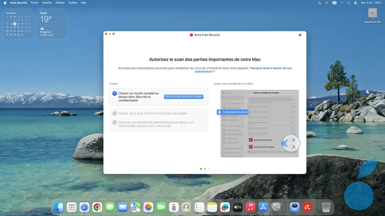
Task: Open Avira from the Dock
Action: pyautogui.click(x=307, y=207)
